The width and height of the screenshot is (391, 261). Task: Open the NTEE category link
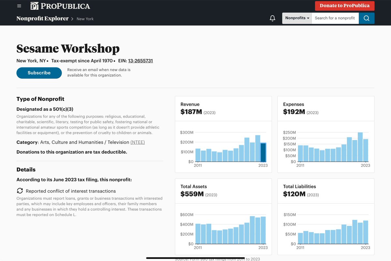137,142
